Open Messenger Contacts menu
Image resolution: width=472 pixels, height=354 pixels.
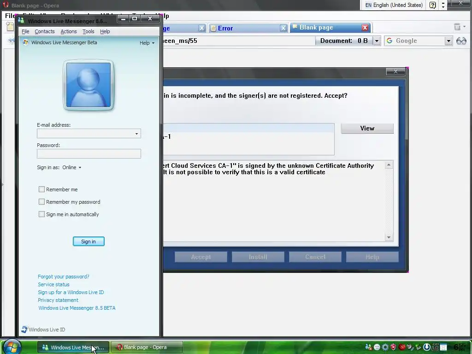click(x=45, y=31)
